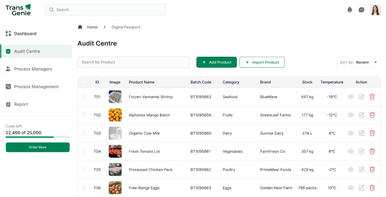Viewport: 386px width, 197px height.
Task: Open the chat messages icon
Action: coord(361,10)
